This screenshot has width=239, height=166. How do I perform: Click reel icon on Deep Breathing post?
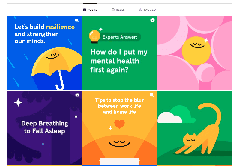[x=77, y=95]
